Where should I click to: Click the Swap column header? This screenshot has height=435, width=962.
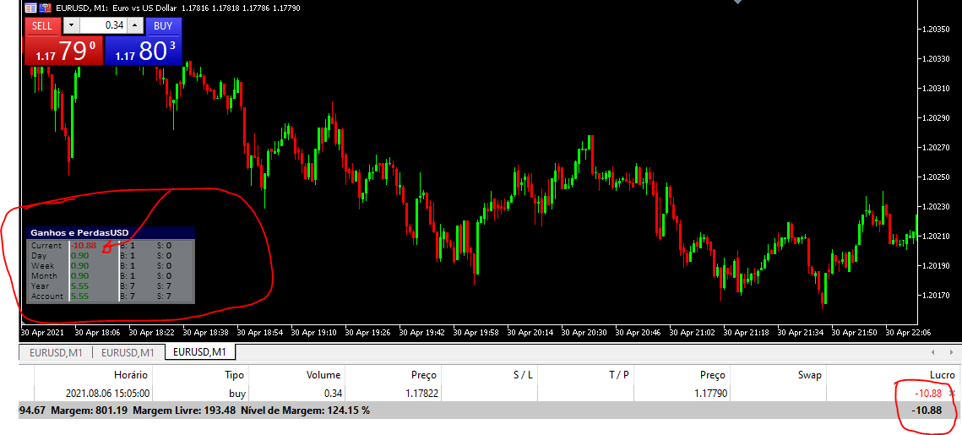[x=809, y=375]
